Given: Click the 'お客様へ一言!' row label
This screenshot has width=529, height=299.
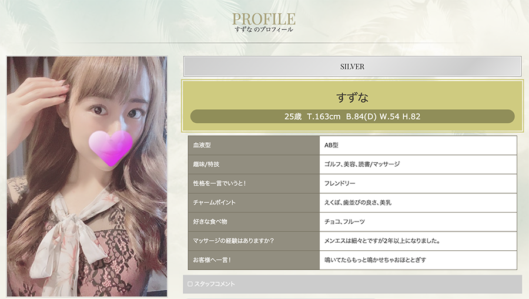Looking at the screenshot, I should click(254, 260).
